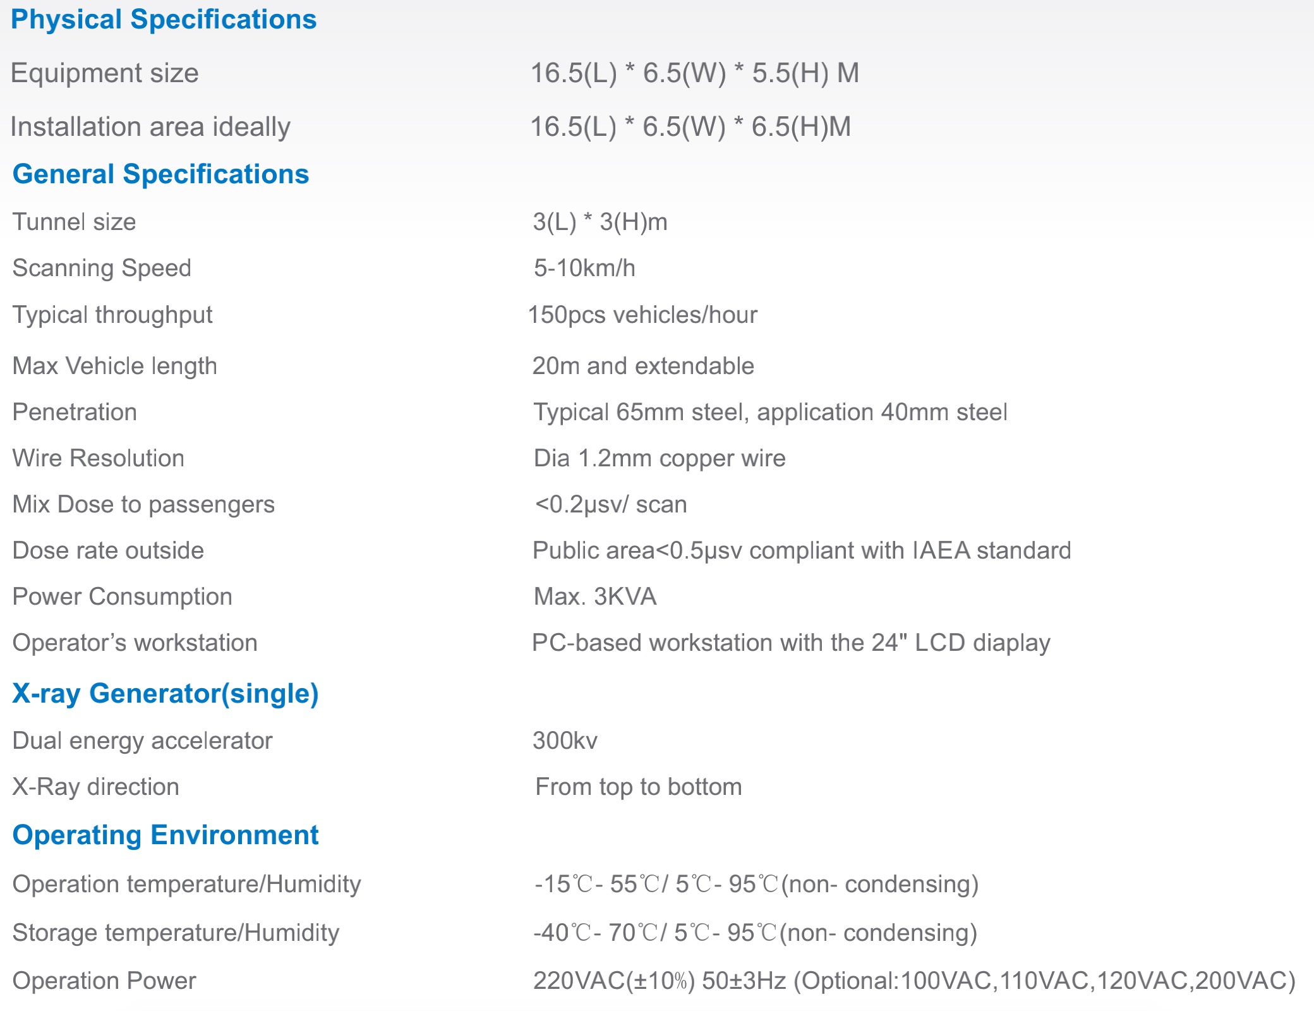Viewport: 1314px width, 1011px height.
Task: Click the IAEA standard dose rate text
Action: point(802,550)
